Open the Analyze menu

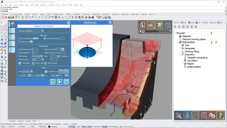click(x=64, y=5)
